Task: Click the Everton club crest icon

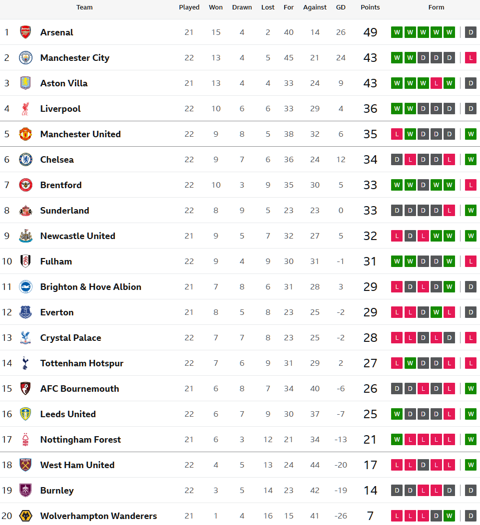Action: [x=25, y=312]
